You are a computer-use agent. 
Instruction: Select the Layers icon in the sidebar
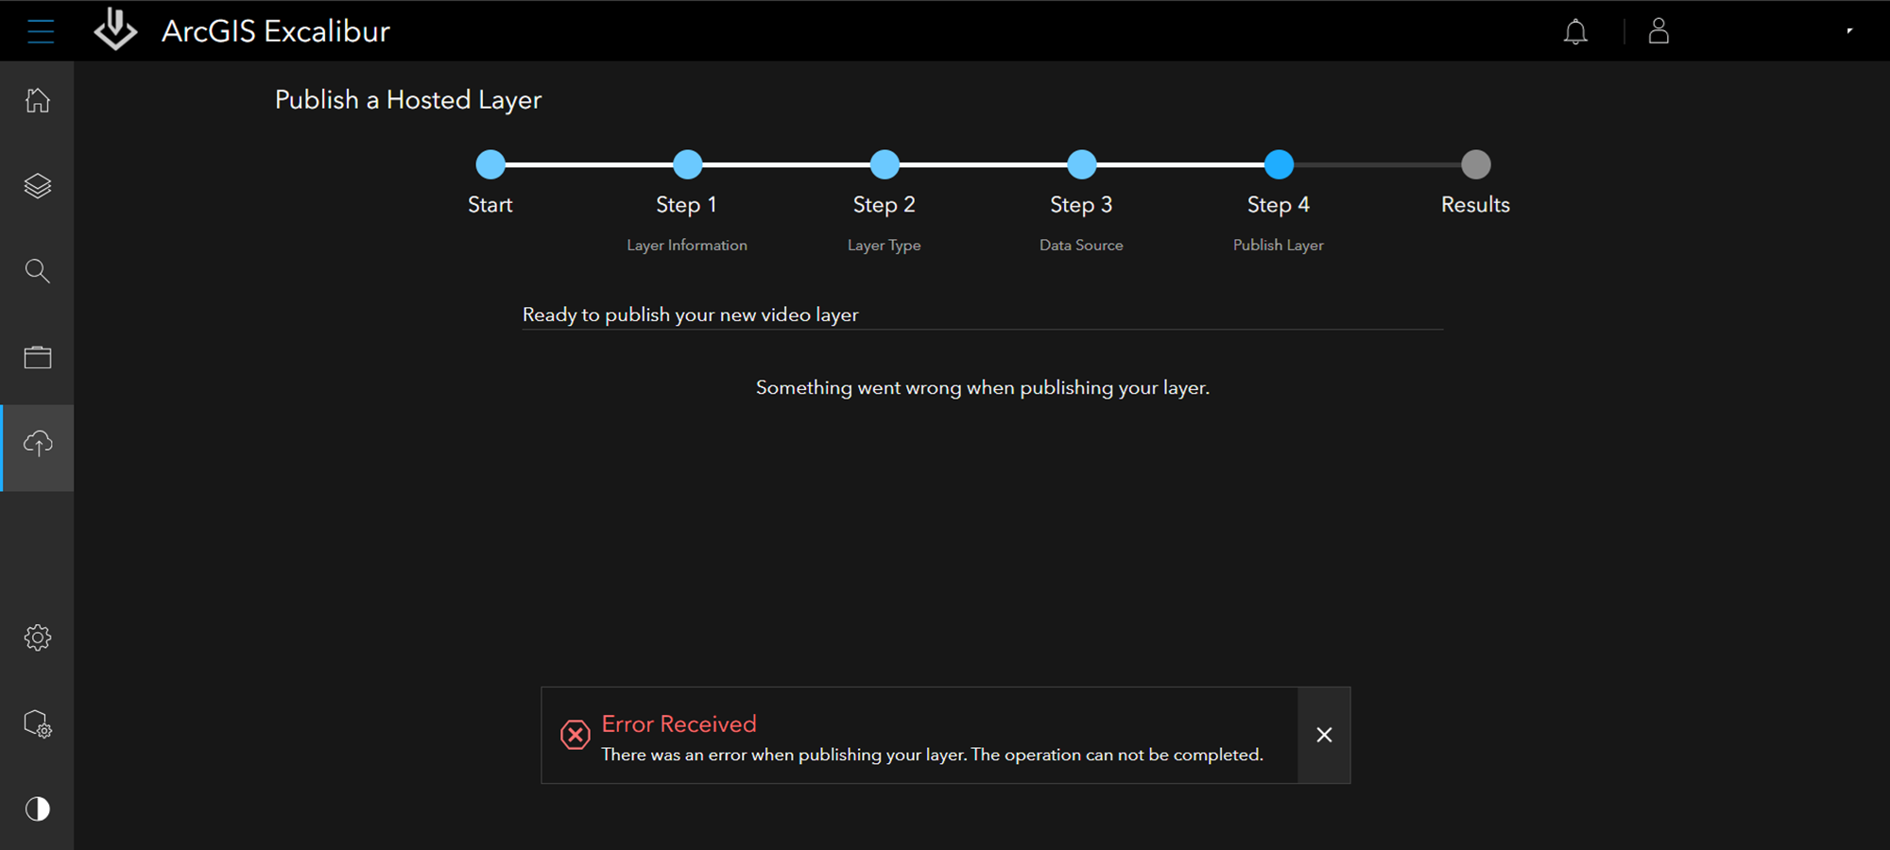[x=38, y=185]
